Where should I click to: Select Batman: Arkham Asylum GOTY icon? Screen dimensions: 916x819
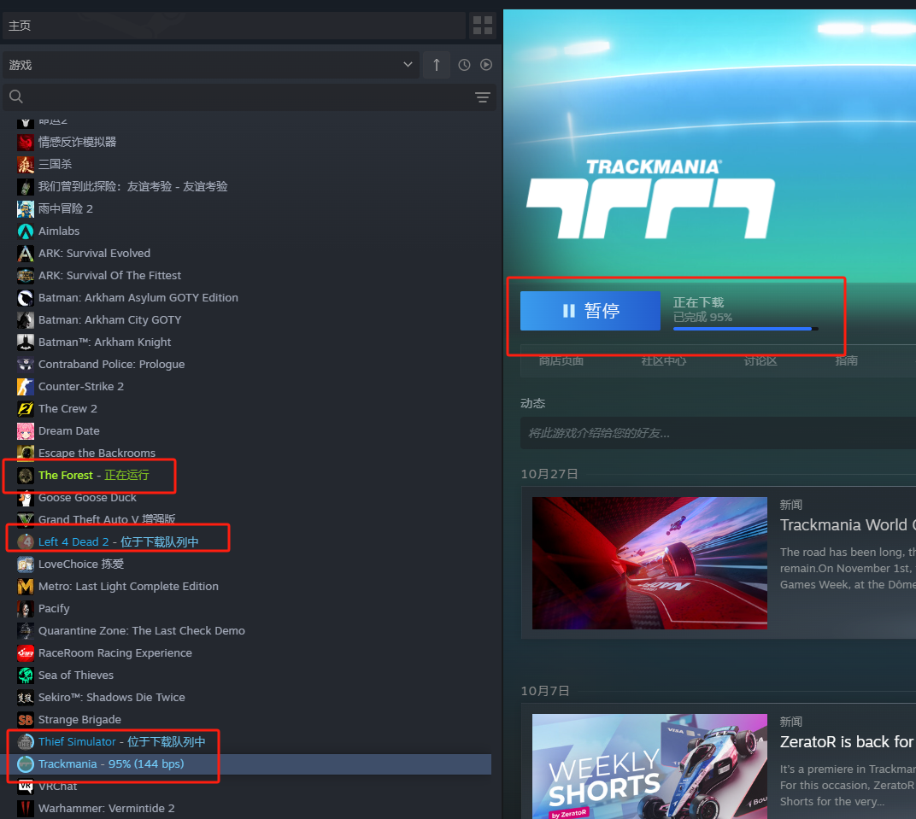click(x=25, y=298)
